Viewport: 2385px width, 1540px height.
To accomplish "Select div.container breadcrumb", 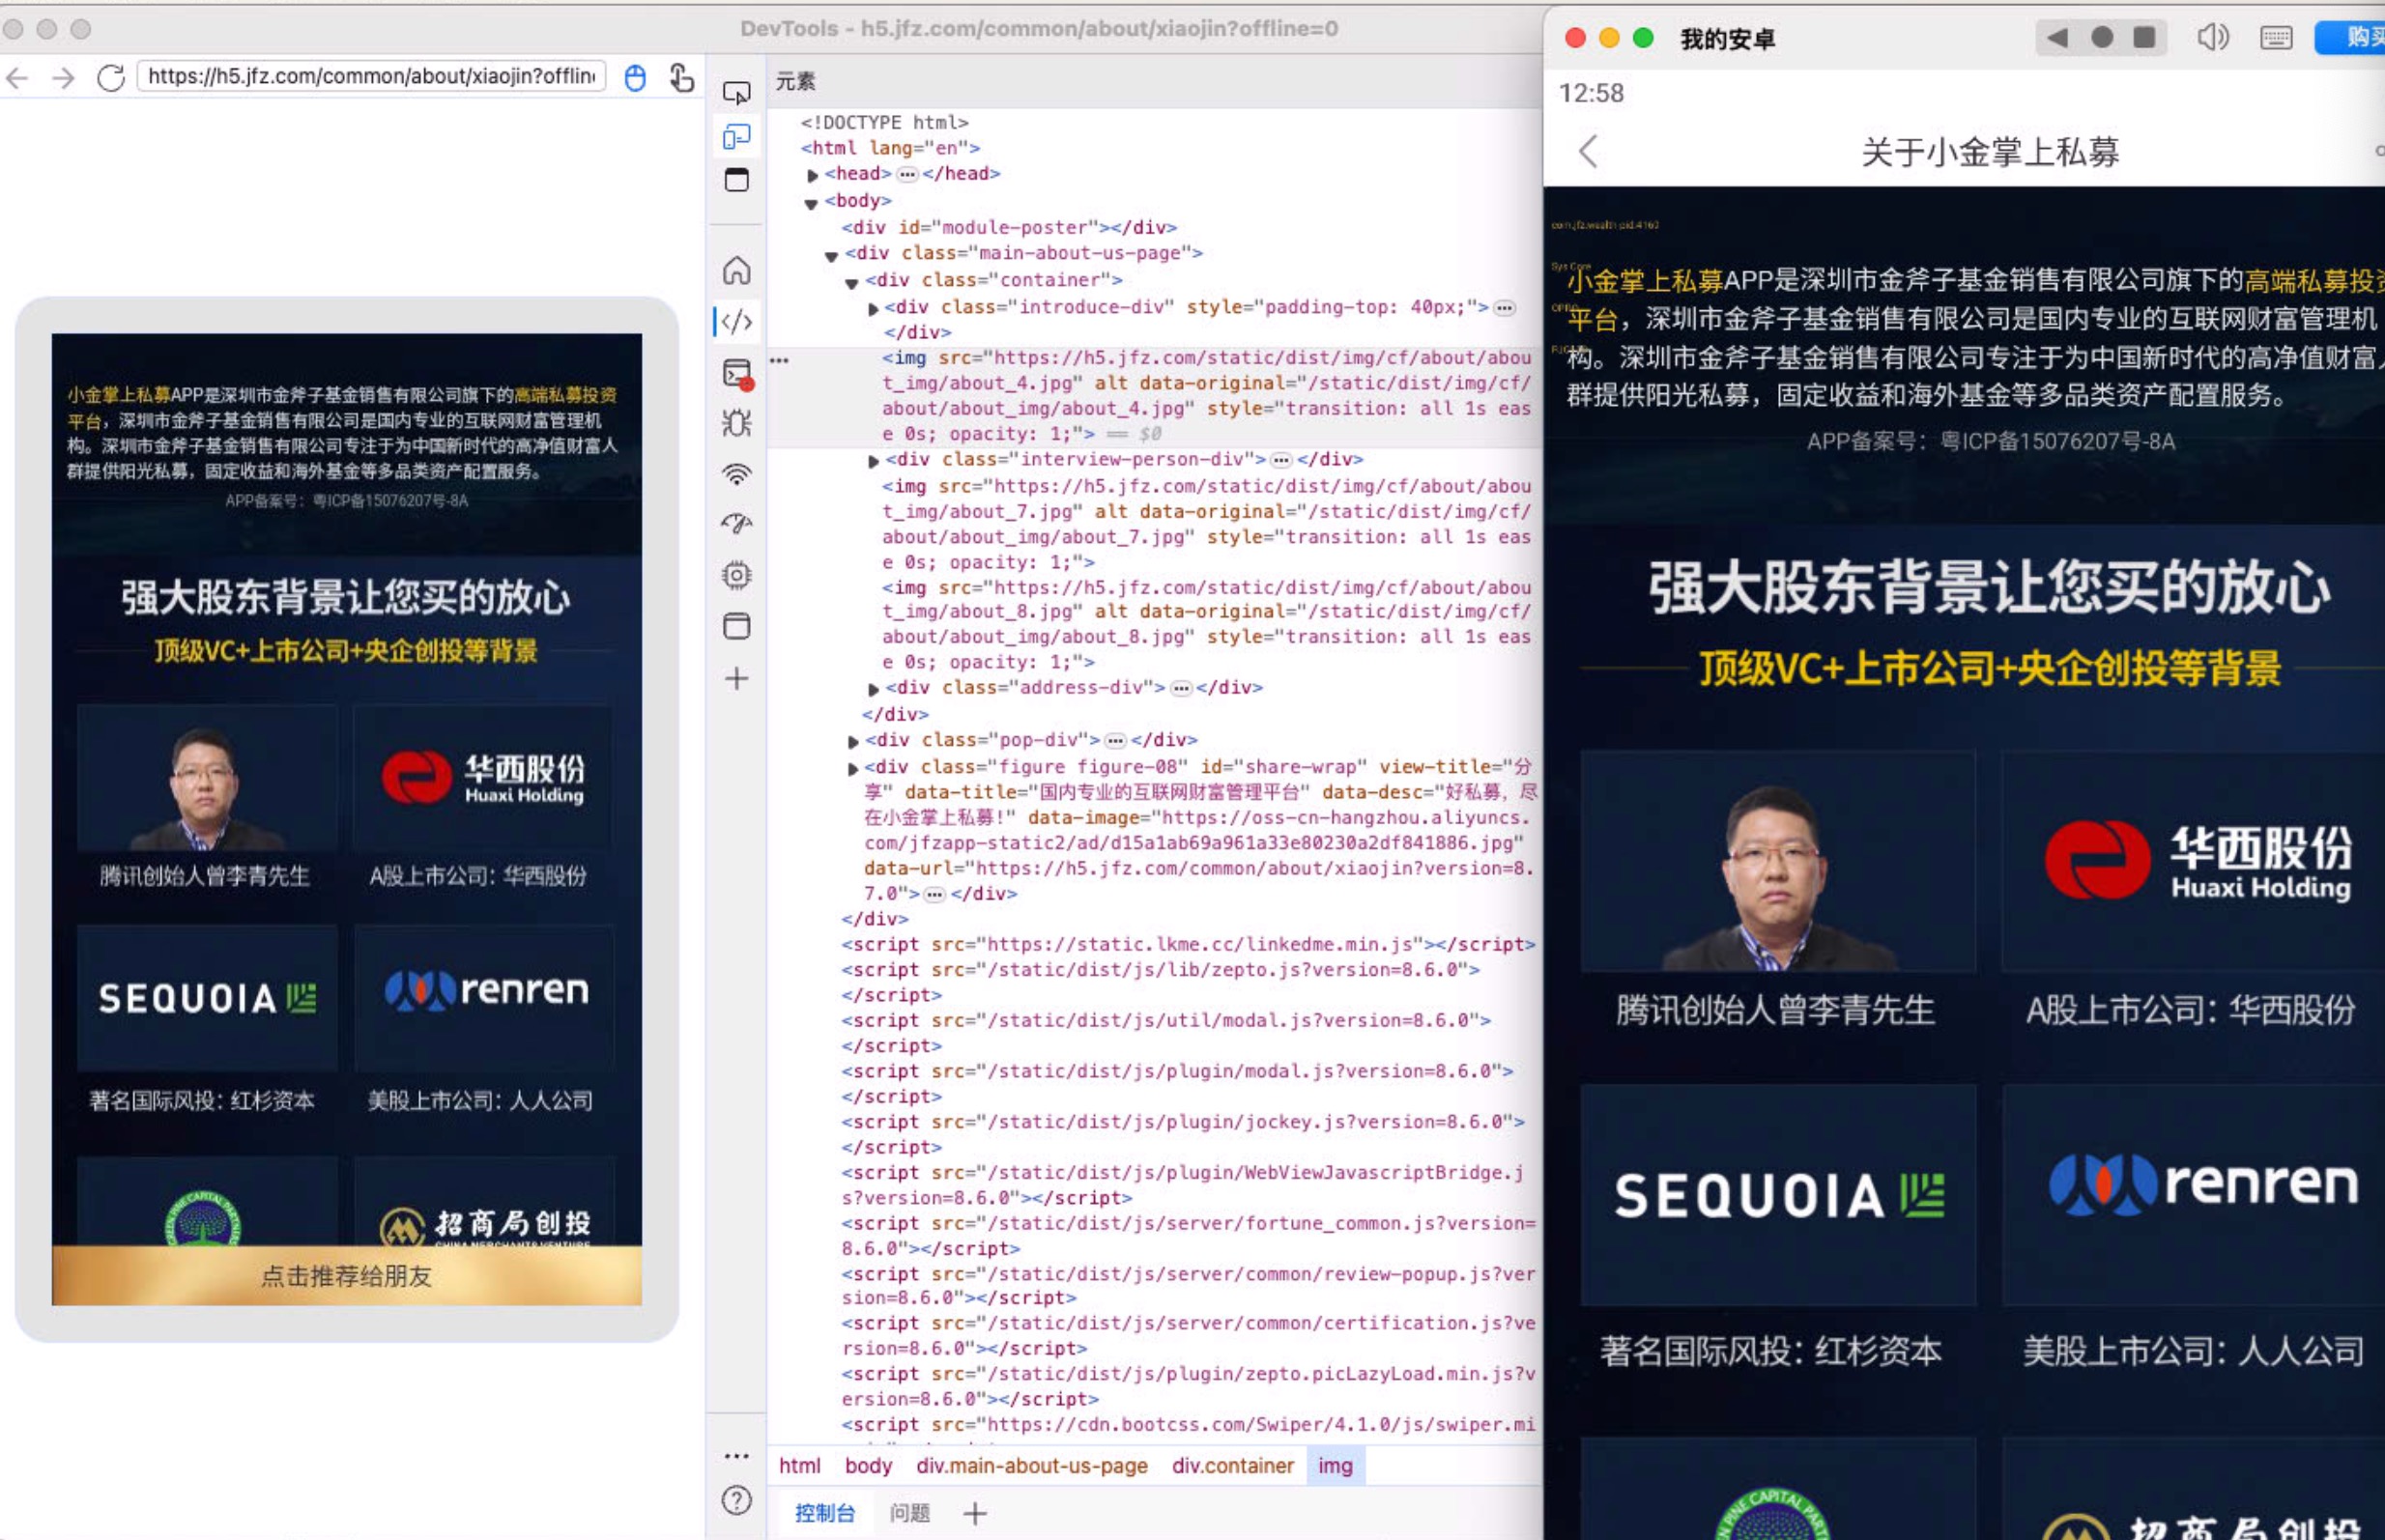I will click(1233, 1465).
